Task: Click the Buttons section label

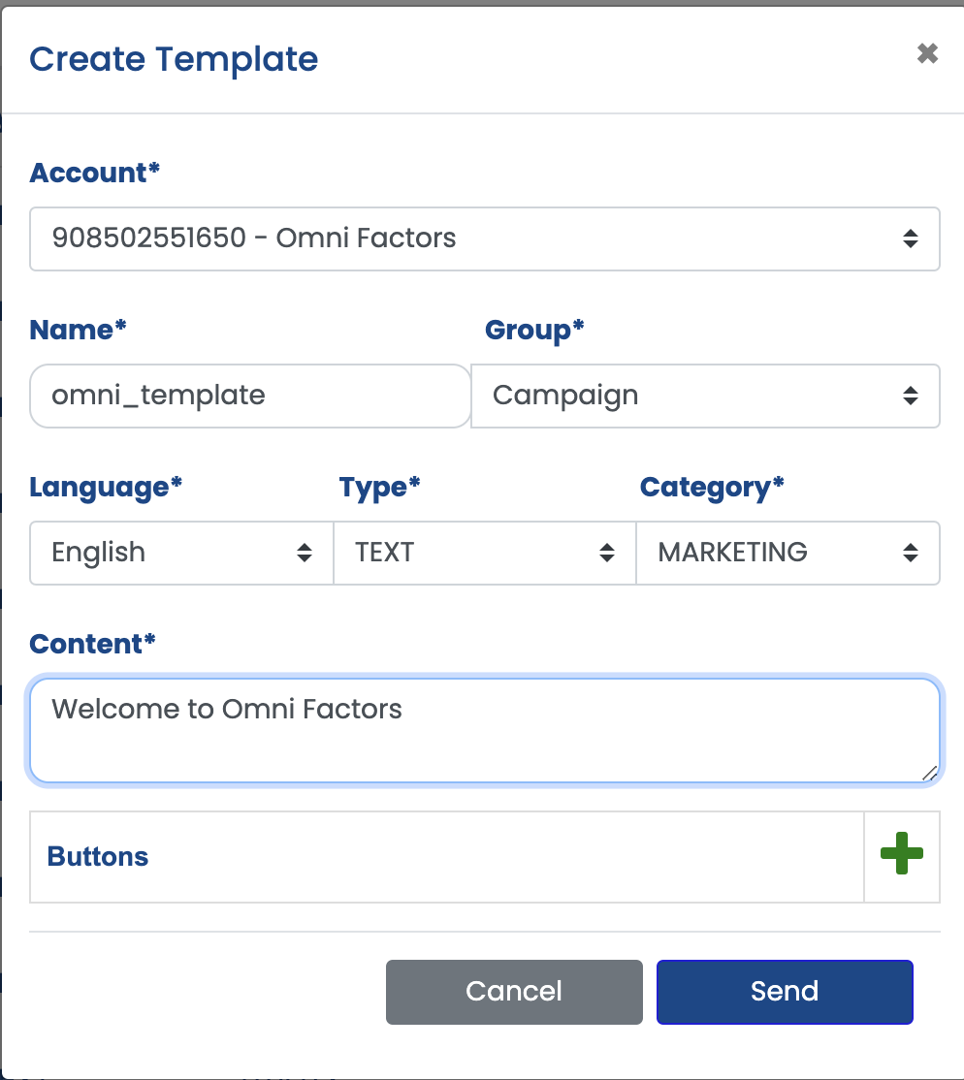Action: coord(98,856)
